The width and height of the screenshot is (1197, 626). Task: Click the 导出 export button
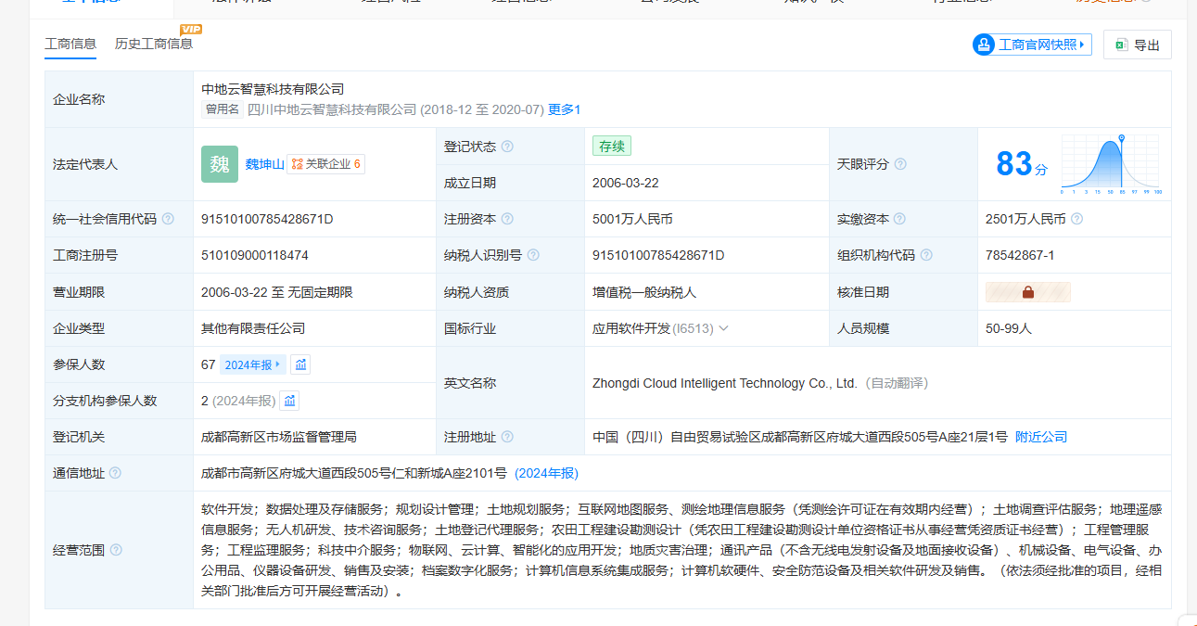click(1138, 45)
